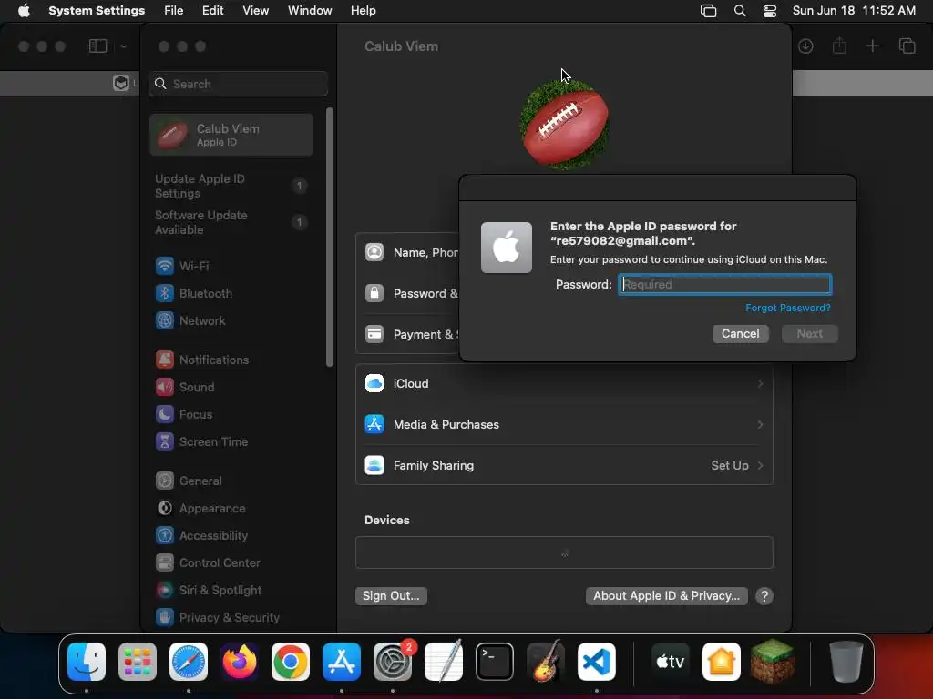Viewport: 933px width, 699px height.
Task: Open TextEdit from the Dock
Action: click(444, 662)
